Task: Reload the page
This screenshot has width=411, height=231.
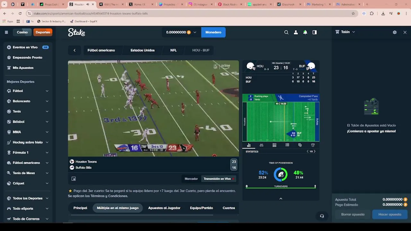Action: pos(20,13)
